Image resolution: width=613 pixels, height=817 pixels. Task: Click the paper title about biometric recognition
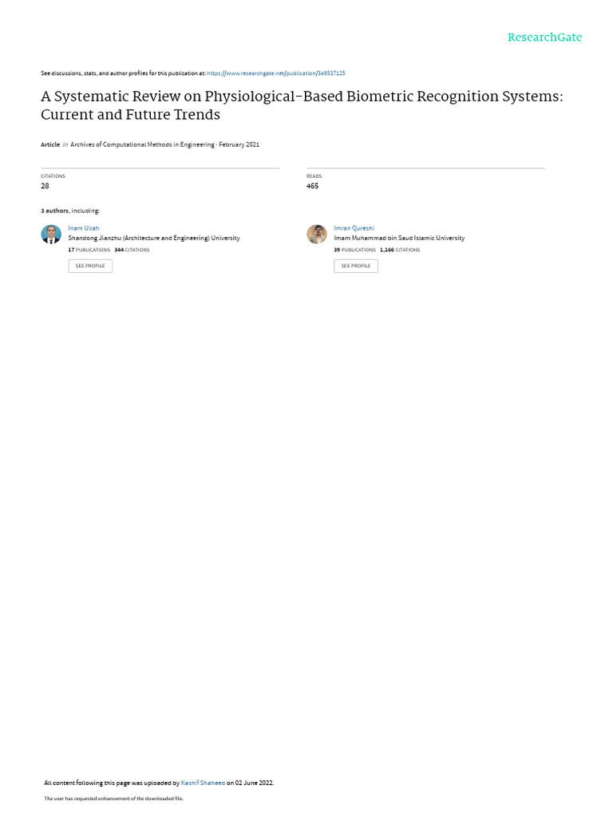click(302, 105)
